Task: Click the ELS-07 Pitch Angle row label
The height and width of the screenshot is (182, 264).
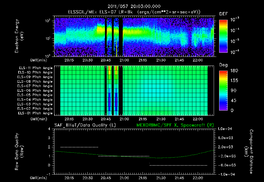Action: [35, 86]
